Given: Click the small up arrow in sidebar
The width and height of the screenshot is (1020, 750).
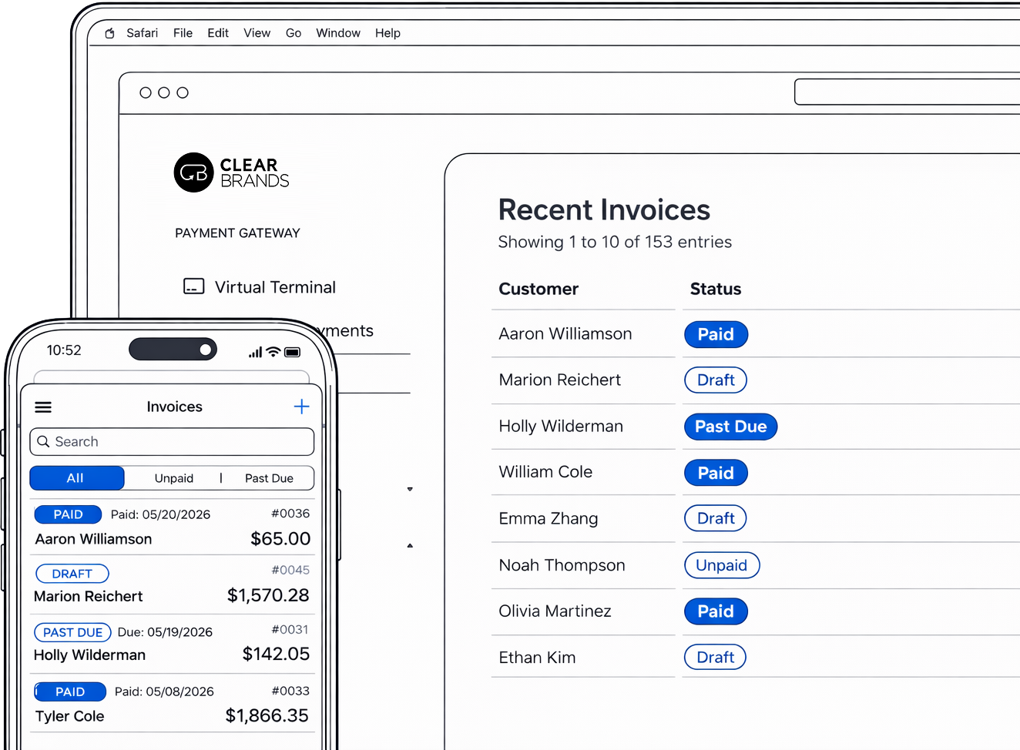Looking at the screenshot, I should (410, 545).
